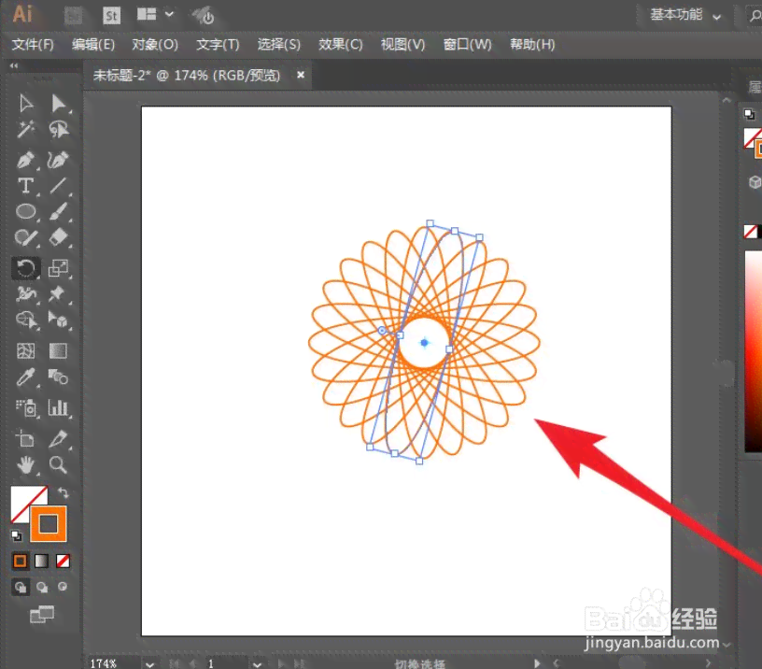The image size is (762, 669).
Task: Set paint mode to Color
Action: pyautogui.click(x=20, y=561)
